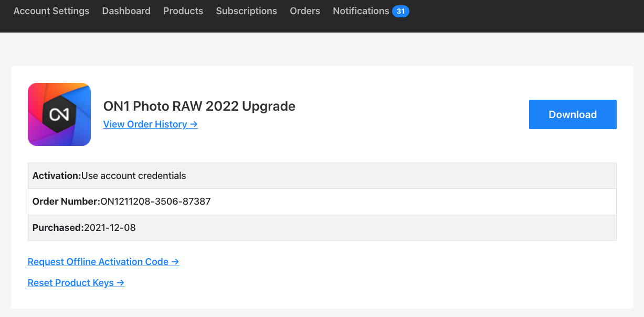Click the Use account credentials text
The image size is (644, 317).
click(x=134, y=176)
